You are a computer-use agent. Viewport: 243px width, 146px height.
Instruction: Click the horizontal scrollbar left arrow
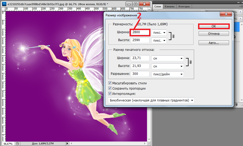[x=71, y=144]
